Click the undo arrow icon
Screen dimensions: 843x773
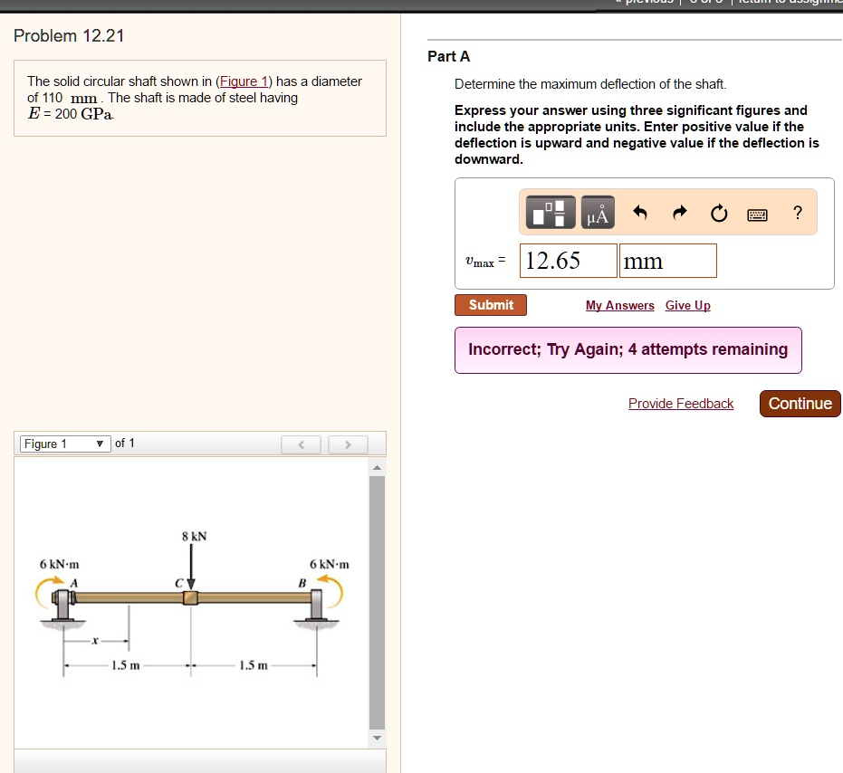(x=640, y=213)
